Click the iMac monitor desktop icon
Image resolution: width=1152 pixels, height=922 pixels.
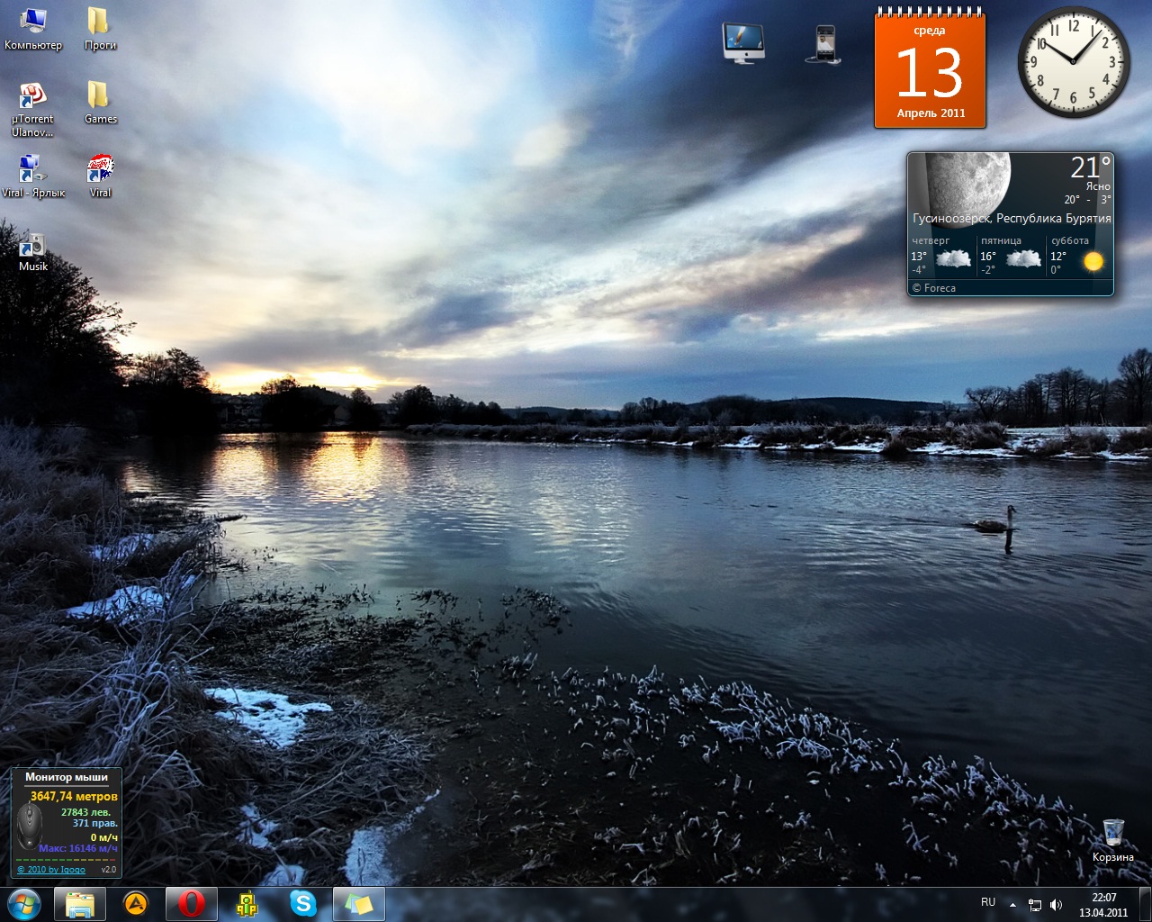click(x=743, y=43)
